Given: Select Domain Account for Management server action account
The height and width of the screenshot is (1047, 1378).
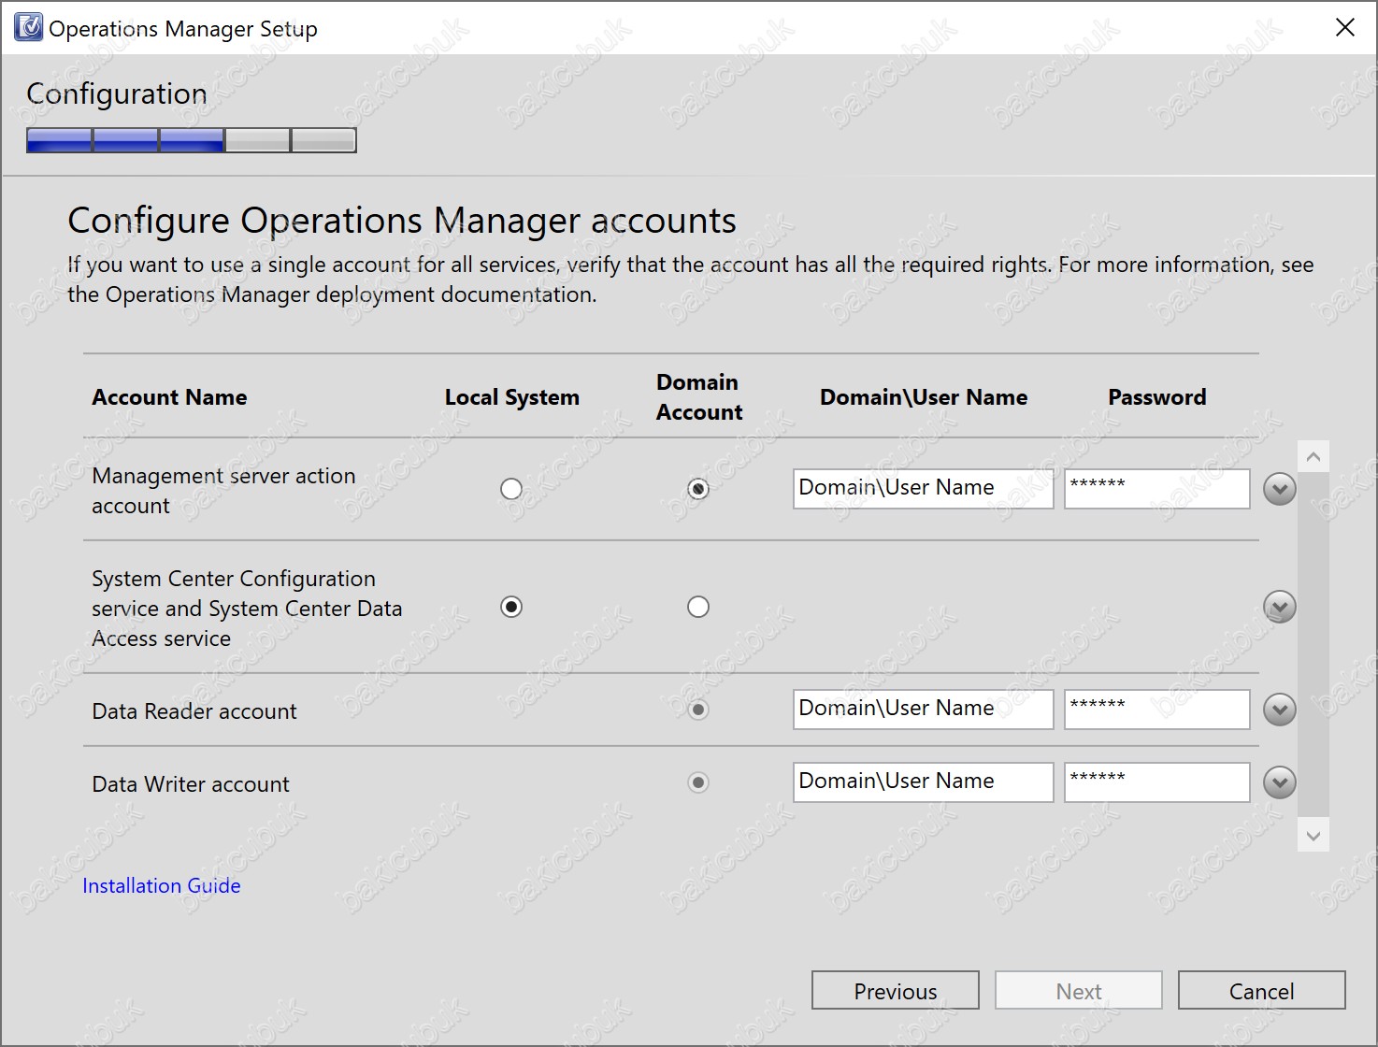Looking at the screenshot, I should click(x=698, y=489).
